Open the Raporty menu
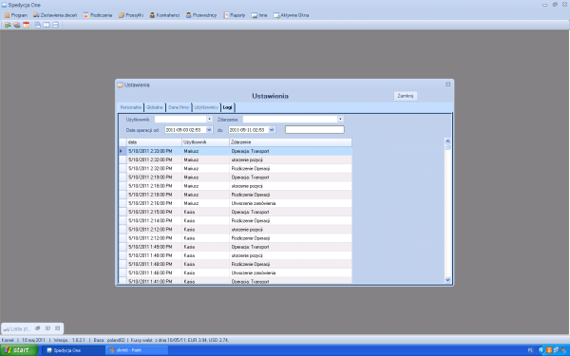The image size is (570, 356). pyautogui.click(x=235, y=15)
